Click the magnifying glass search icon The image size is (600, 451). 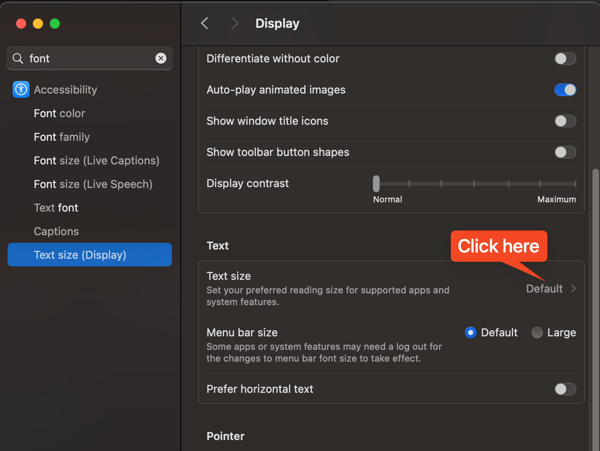pos(18,58)
